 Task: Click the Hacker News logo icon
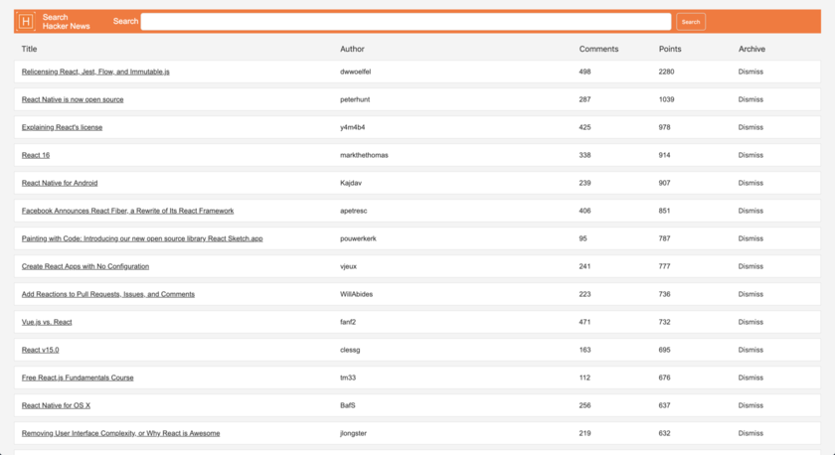coord(26,21)
